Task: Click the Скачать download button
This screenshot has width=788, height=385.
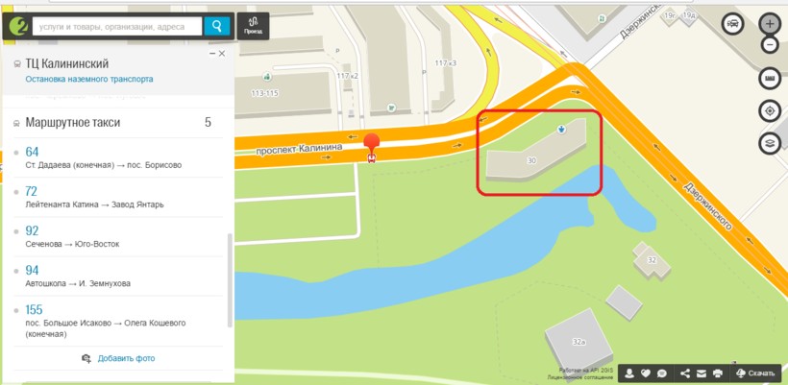Action: click(x=756, y=373)
